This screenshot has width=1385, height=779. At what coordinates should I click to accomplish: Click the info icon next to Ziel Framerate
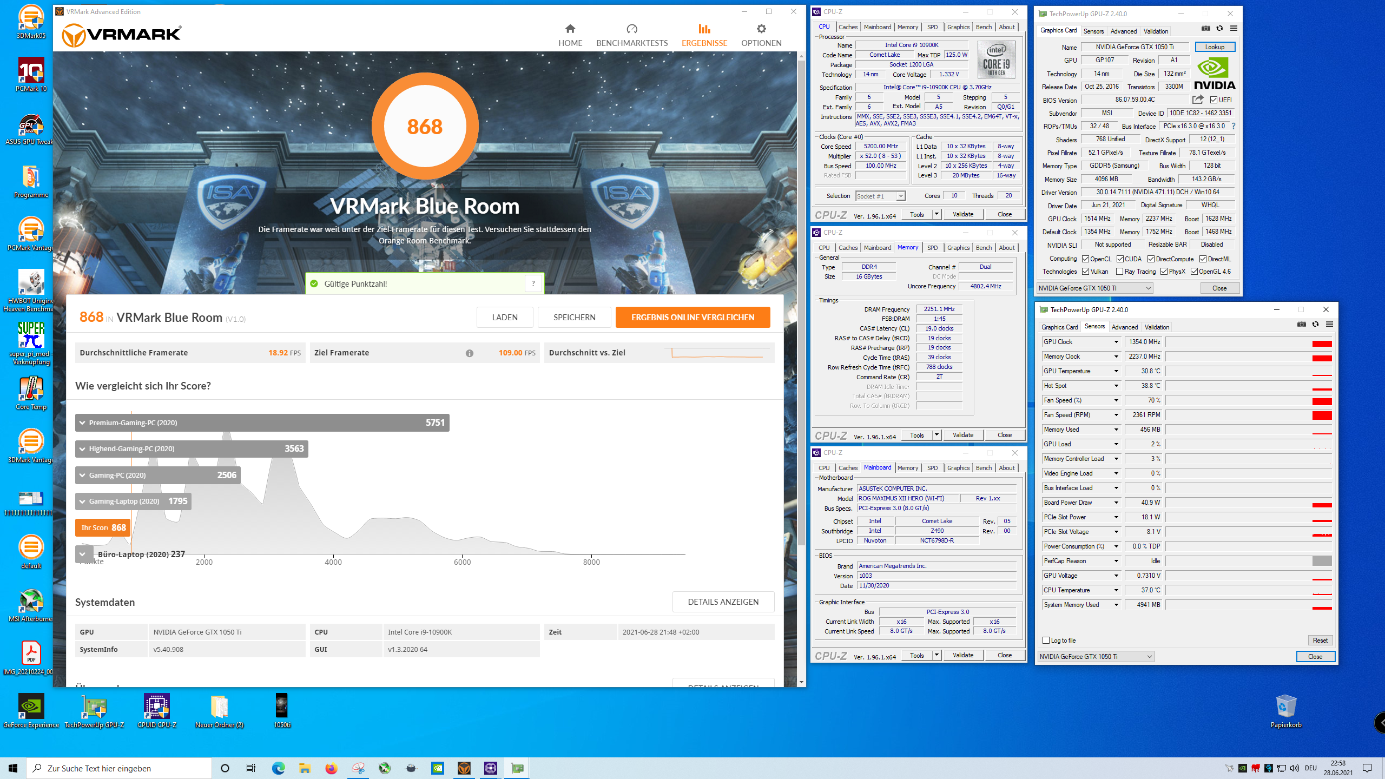pos(470,353)
